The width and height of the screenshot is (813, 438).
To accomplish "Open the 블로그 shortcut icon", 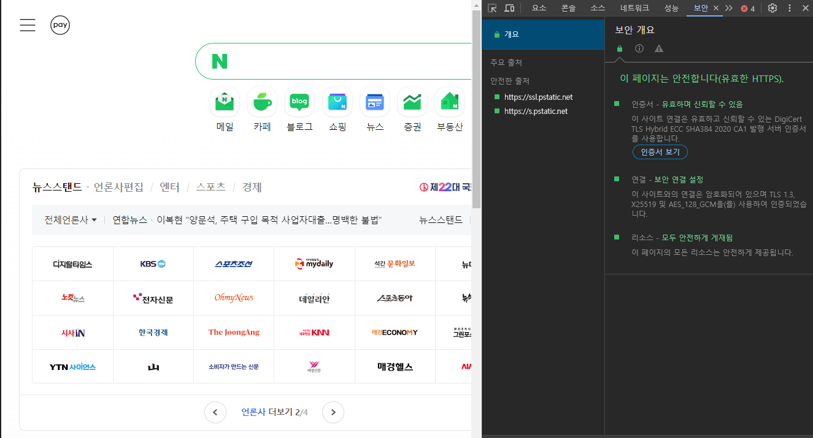I will point(299,102).
